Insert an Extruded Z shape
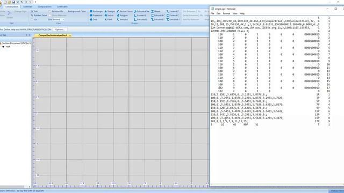 pos(157,20)
